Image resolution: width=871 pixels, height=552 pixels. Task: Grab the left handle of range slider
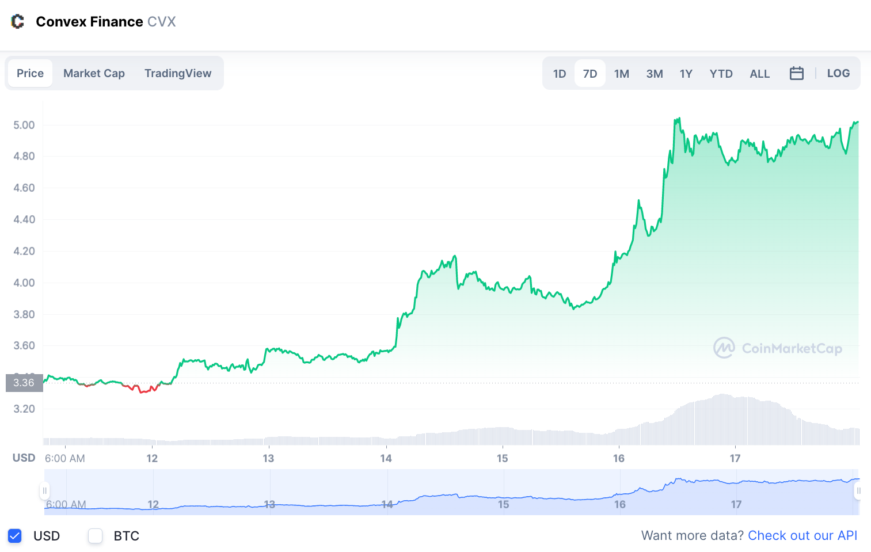click(44, 491)
